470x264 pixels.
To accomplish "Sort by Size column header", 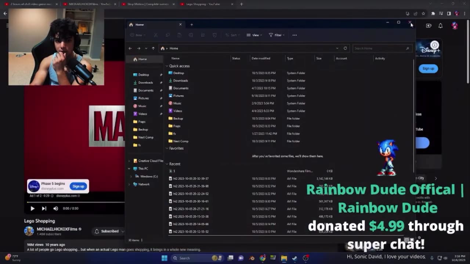I will pos(319,58).
